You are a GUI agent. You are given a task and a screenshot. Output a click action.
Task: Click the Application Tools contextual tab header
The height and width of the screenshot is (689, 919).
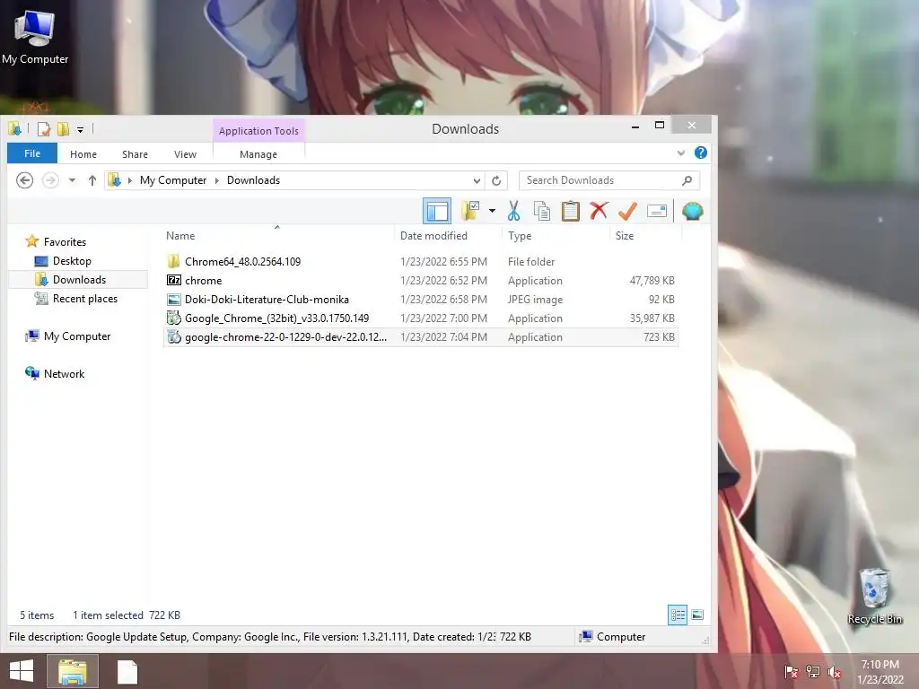coord(258,131)
